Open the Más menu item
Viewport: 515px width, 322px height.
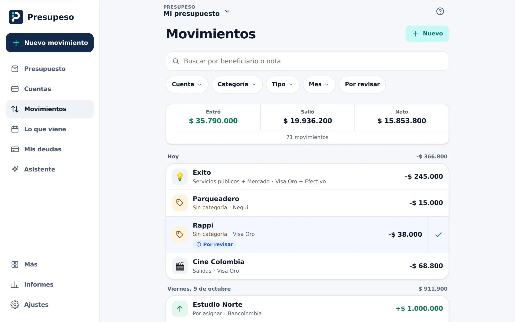[50, 264]
